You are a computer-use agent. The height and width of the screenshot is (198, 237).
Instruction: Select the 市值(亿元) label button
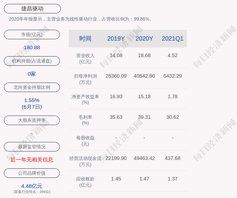32,35
